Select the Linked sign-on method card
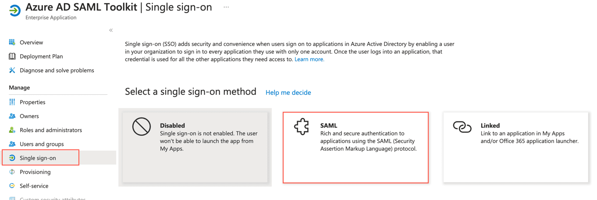The image size is (597, 200). pyautogui.click(x=515, y=147)
